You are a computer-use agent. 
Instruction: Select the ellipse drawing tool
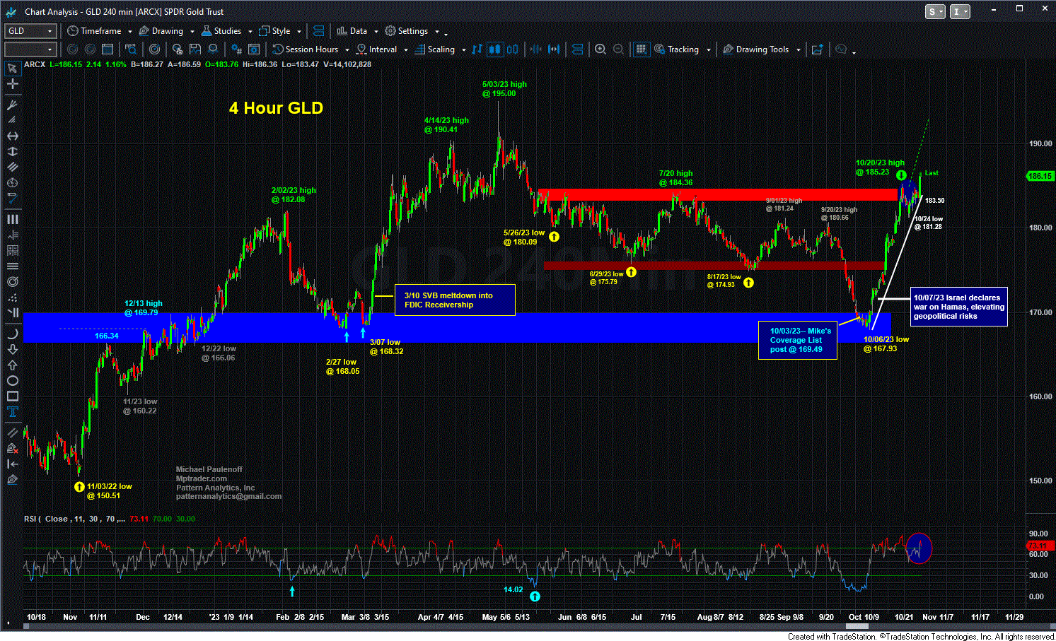coord(12,381)
